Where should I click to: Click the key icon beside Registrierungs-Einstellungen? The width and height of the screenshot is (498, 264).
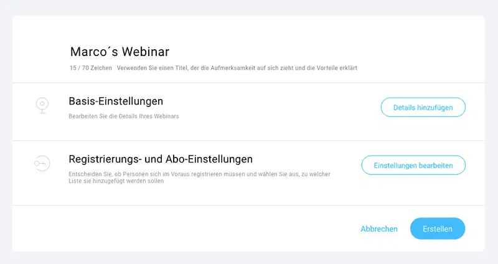pyautogui.click(x=41, y=164)
